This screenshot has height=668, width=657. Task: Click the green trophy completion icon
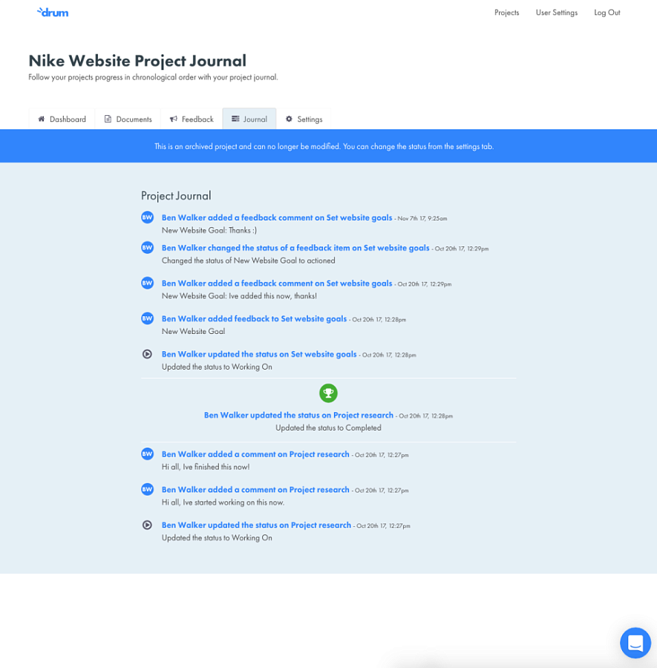(x=328, y=393)
